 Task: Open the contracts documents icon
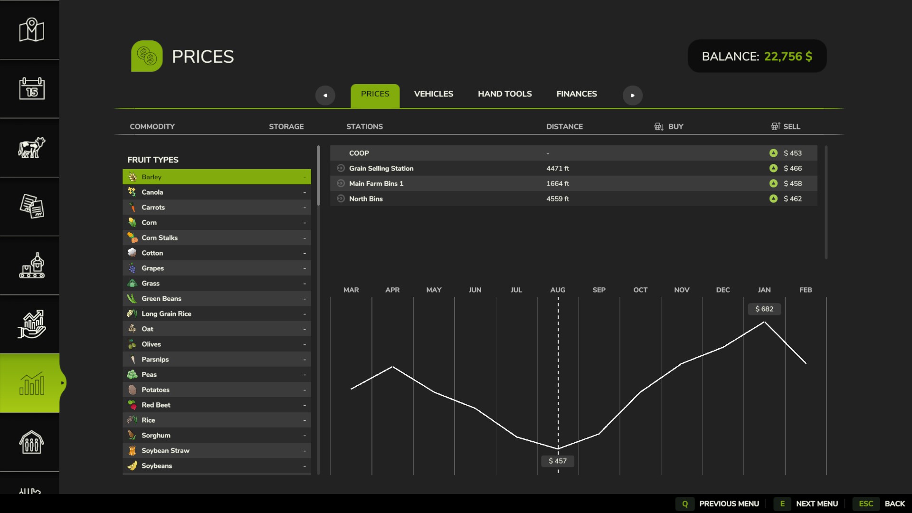(31, 206)
